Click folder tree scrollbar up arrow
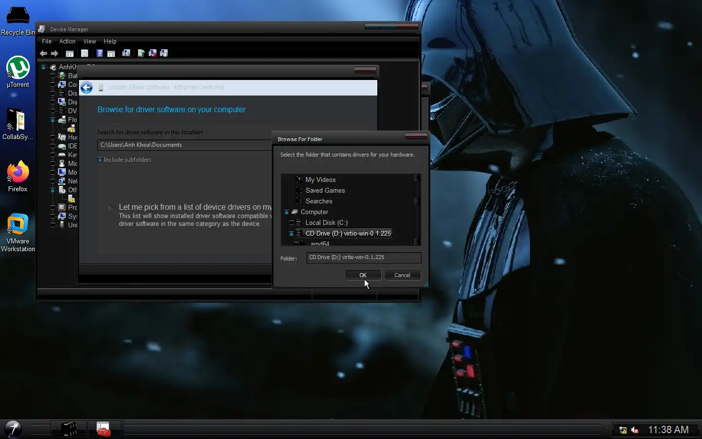The height and width of the screenshot is (439, 702). 417,178
